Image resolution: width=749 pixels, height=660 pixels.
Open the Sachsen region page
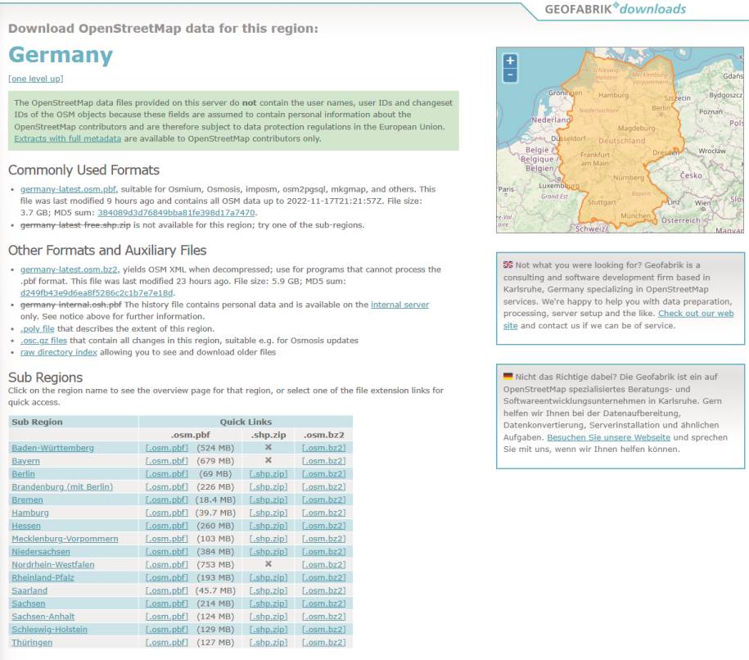tap(28, 603)
